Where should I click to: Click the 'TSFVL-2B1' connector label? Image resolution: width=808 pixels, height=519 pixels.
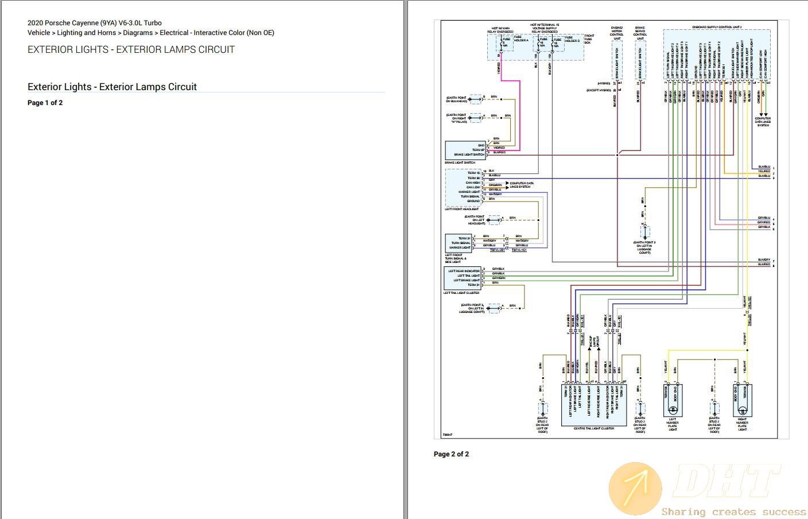[x=498, y=250]
